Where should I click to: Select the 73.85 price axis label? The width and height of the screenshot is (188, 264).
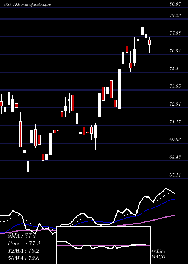coord(175,86)
